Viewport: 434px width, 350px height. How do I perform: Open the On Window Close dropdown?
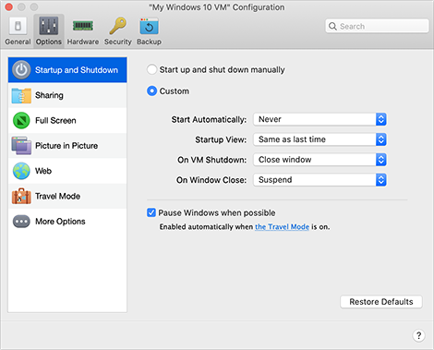coord(319,180)
